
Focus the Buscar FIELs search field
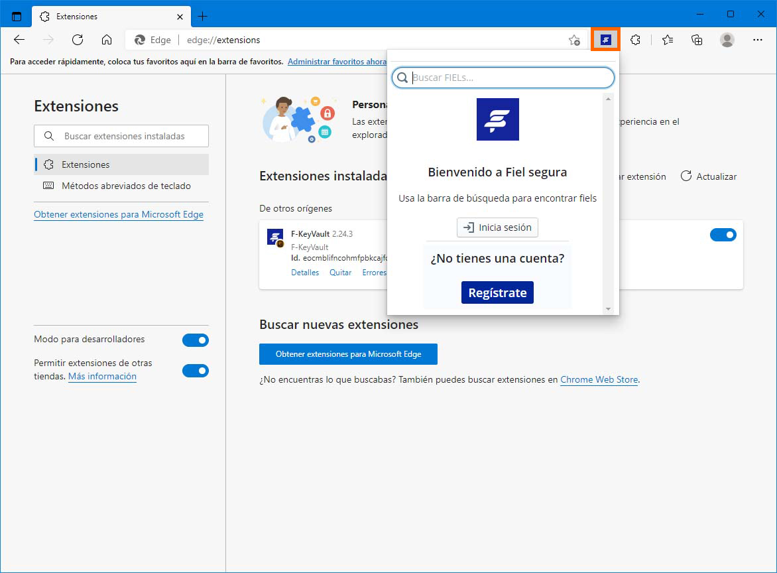coord(503,78)
